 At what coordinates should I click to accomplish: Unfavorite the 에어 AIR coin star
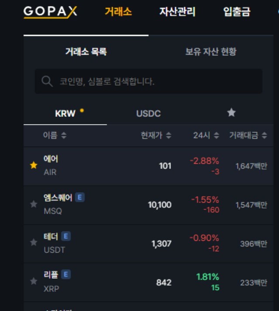(34, 165)
